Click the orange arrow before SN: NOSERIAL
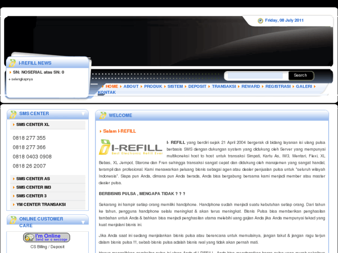This screenshot has height=253, width=338. click(x=10, y=72)
